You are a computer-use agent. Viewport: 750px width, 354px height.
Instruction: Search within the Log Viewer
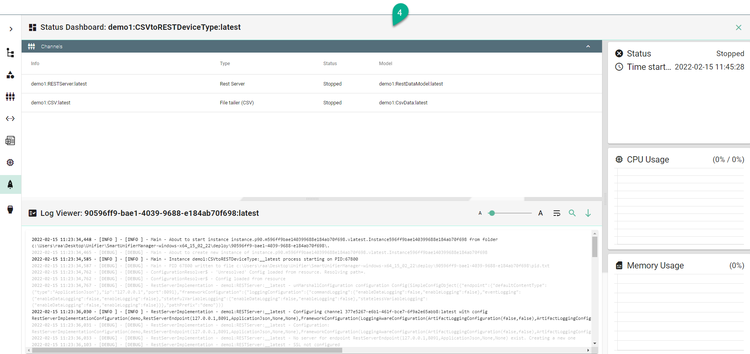pyautogui.click(x=572, y=213)
